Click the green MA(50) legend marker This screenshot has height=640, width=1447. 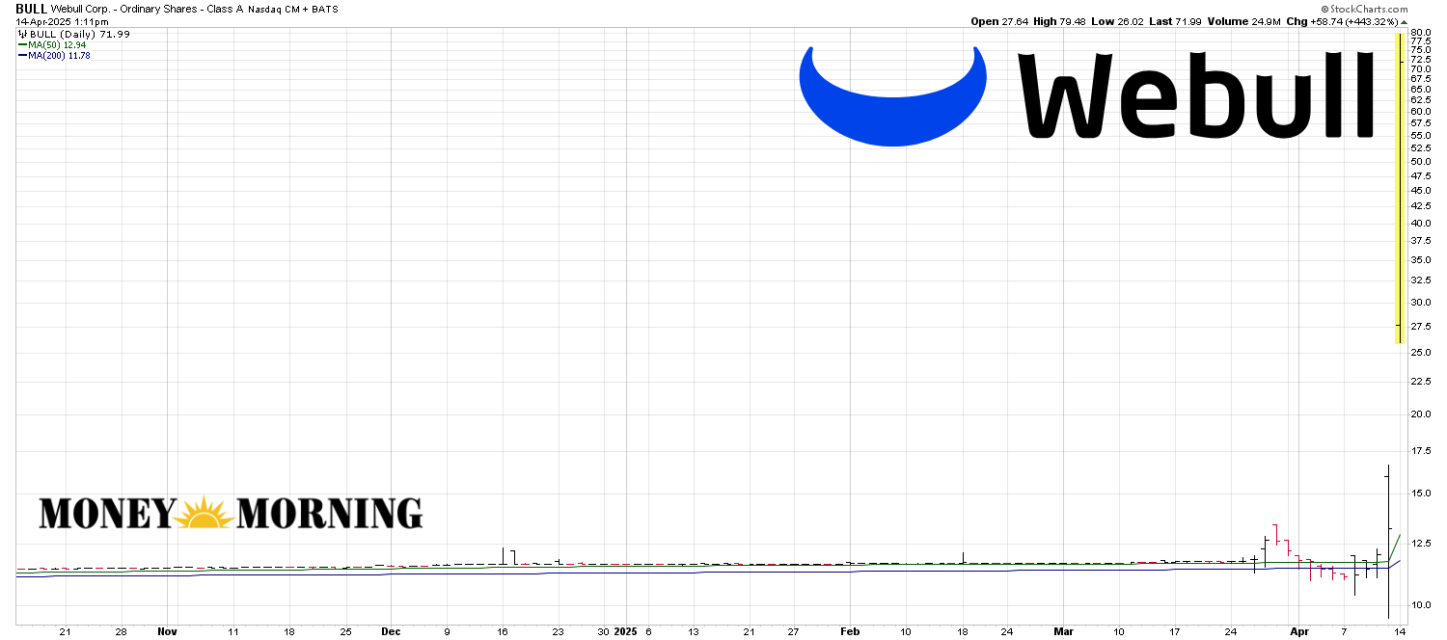(22, 45)
